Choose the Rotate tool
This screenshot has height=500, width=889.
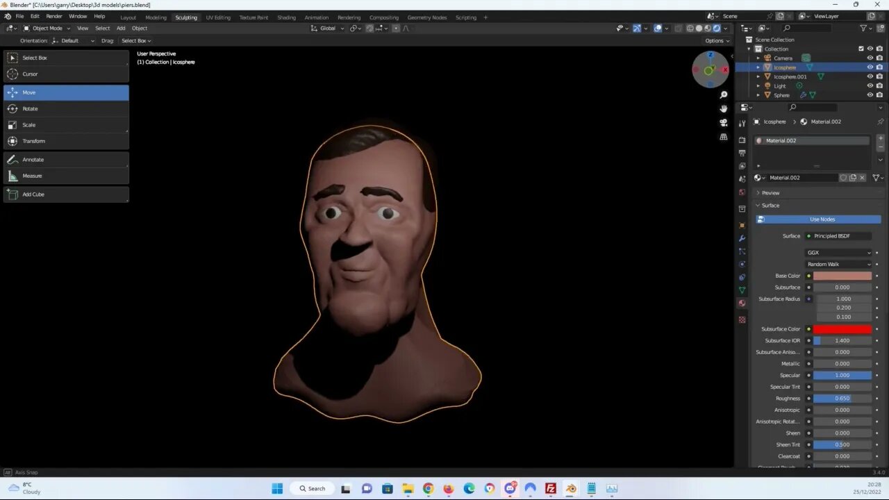(66, 108)
